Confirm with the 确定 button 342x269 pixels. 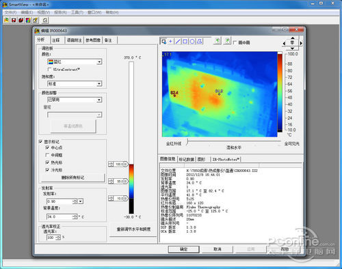183,249
